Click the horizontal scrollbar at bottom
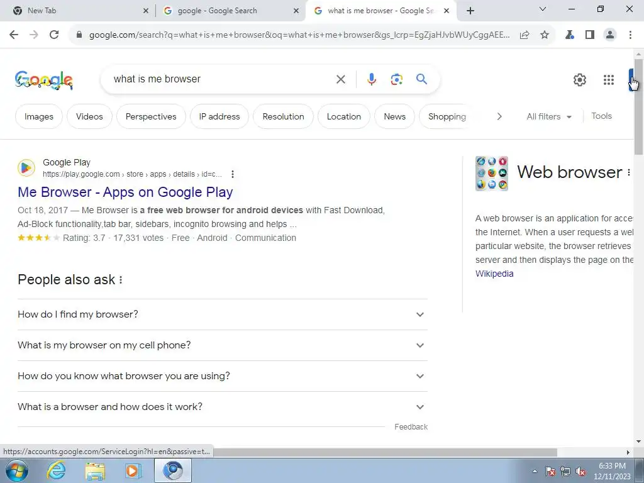 (x=386, y=452)
